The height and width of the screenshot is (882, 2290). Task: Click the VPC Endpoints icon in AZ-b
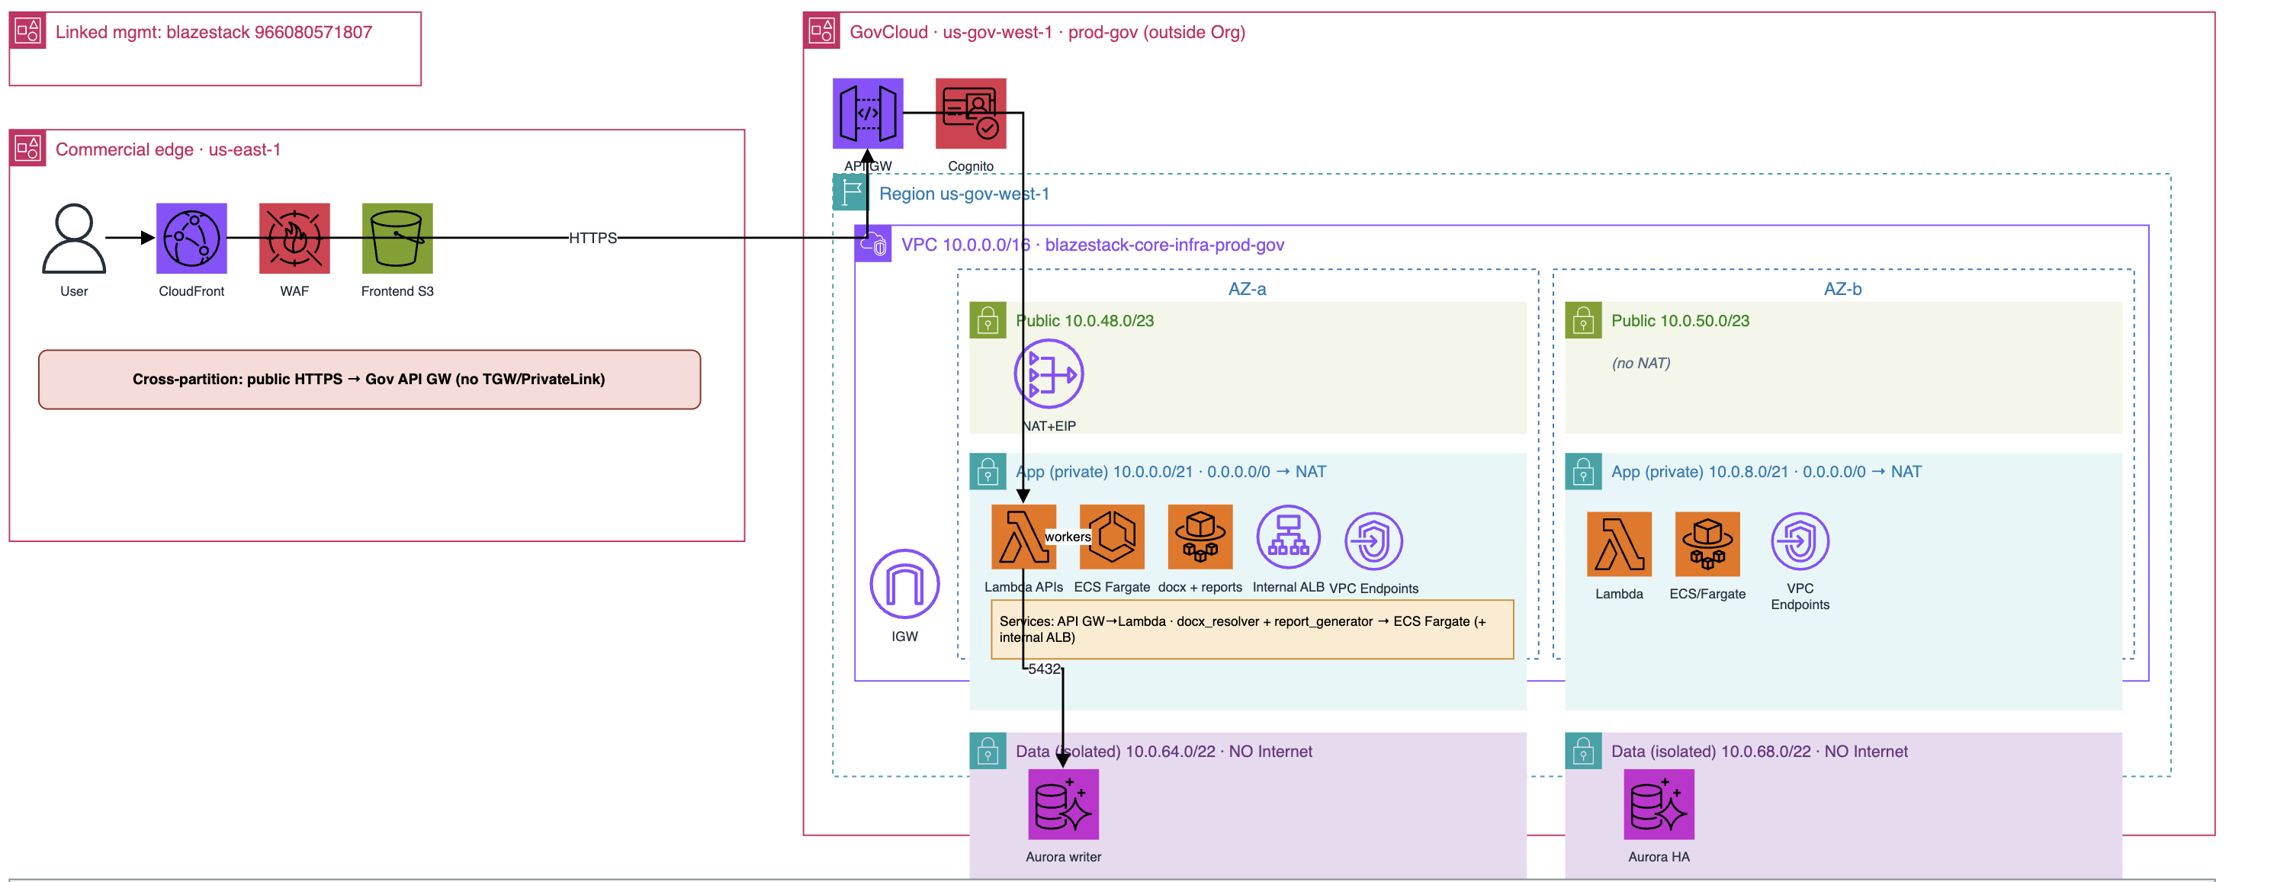(x=1800, y=540)
